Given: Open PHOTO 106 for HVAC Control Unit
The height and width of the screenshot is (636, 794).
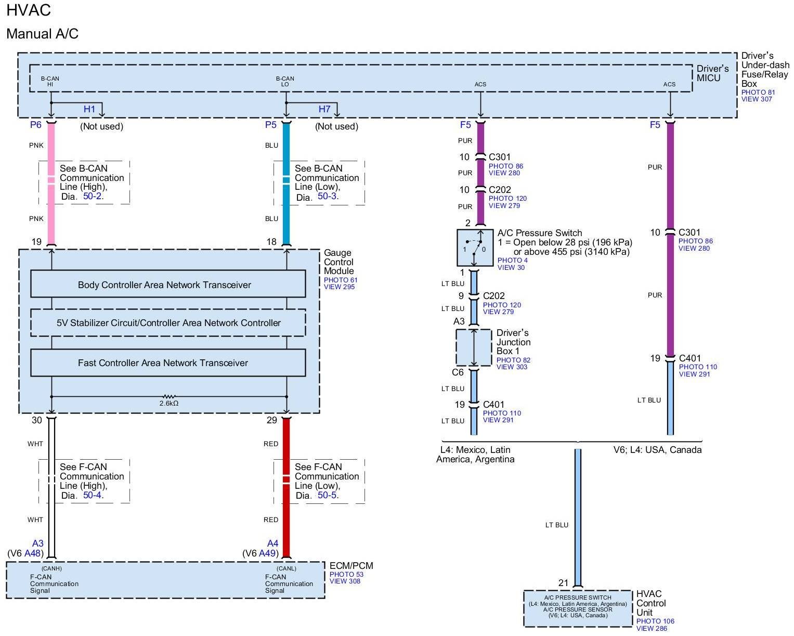Looking at the screenshot, I should (655, 621).
